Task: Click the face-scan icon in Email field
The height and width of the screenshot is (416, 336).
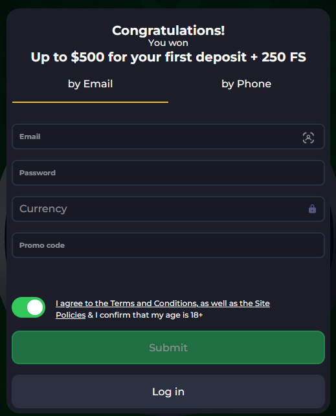Action: pyautogui.click(x=308, y=138)
